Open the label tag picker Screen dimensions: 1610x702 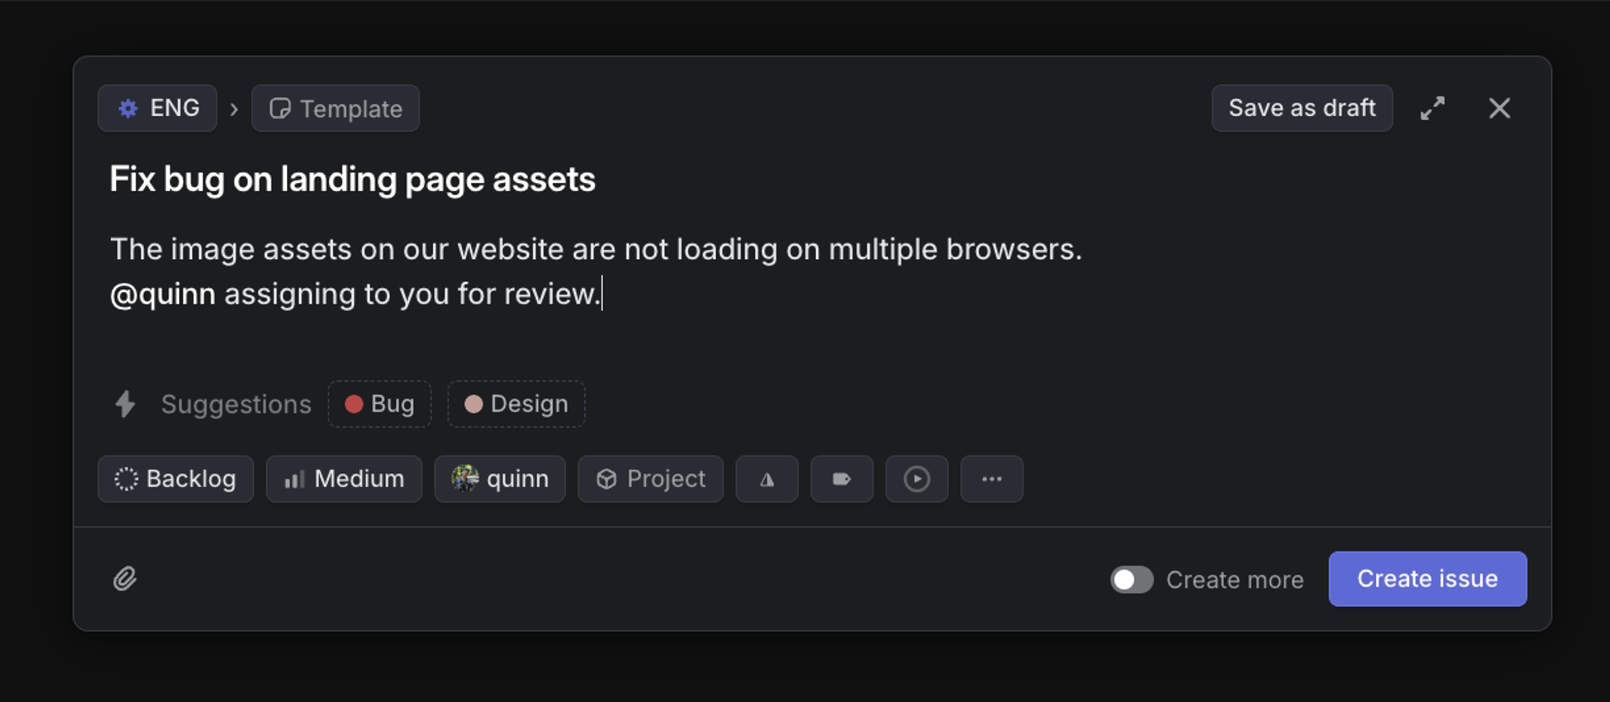841,480
